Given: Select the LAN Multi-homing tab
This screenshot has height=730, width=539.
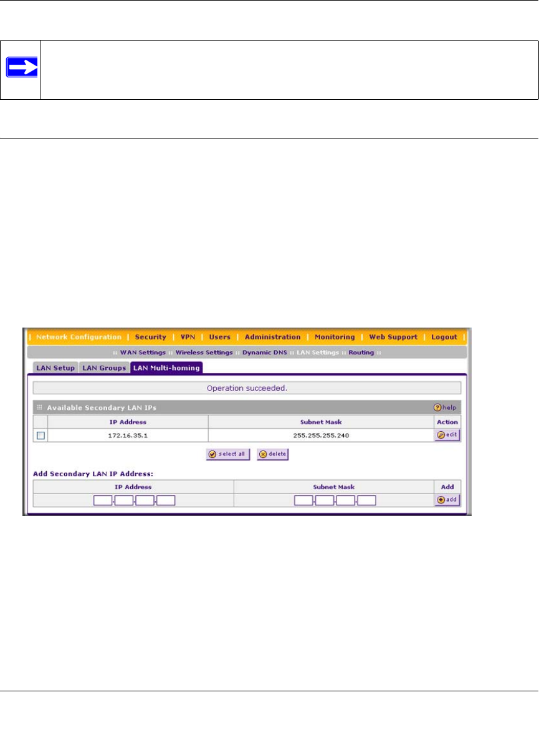Looking at the screenshot, I should point(166,367).
